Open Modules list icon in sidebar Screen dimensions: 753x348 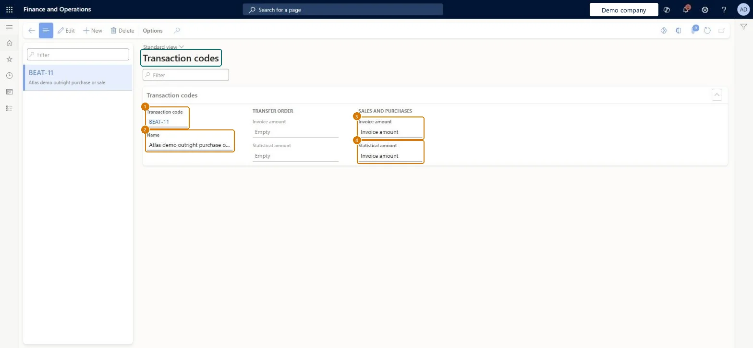(x=9, y=108)
